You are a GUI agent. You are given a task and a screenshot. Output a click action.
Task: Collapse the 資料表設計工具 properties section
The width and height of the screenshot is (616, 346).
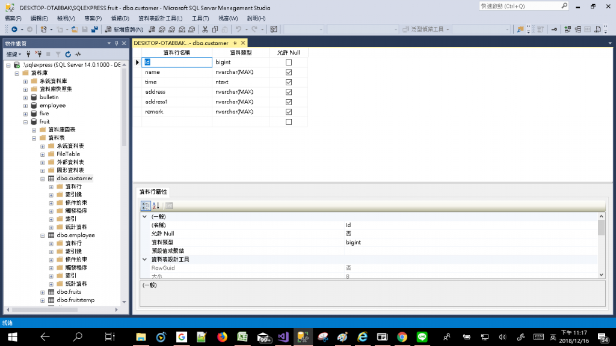[144, 259]
